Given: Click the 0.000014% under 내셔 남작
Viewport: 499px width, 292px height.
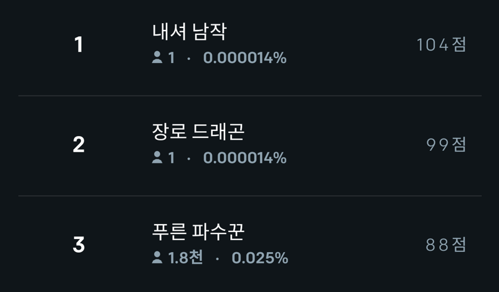Looking at the screenshot, I should (x=245, y=58).
